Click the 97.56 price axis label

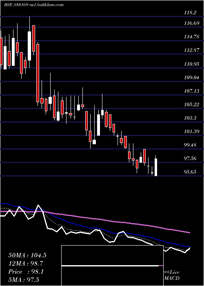click(190, 159)
